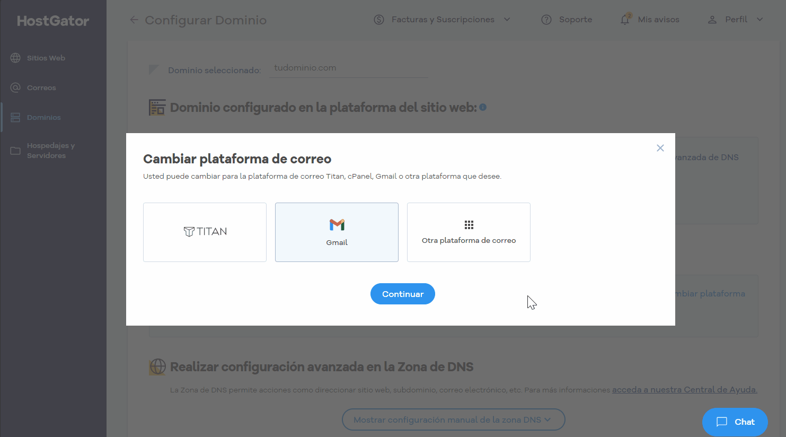Click the info icon next to the domain heading
The height and width of the screenshot is (437, 786).
click(x=483, y=107)
